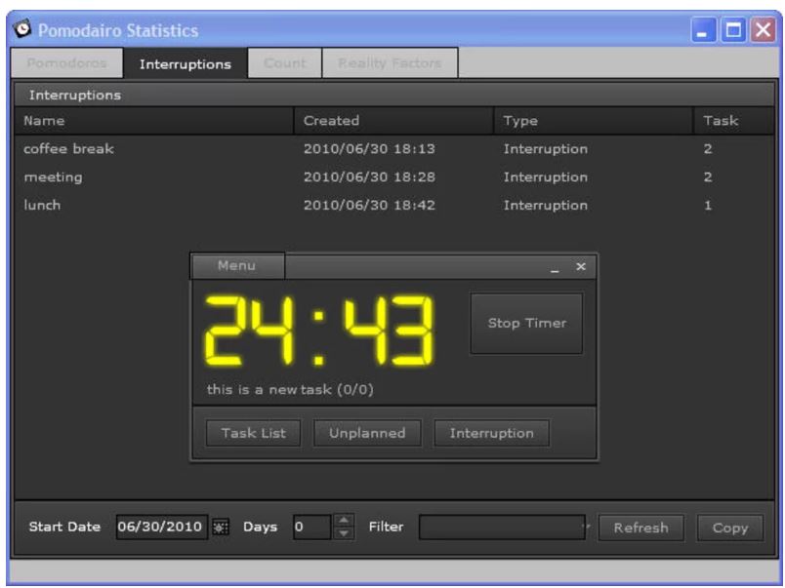Image resolution: width=785 pixels, height=588 pixels.
Task: Log an Interruption from the timer
Action: pos(491,434)
